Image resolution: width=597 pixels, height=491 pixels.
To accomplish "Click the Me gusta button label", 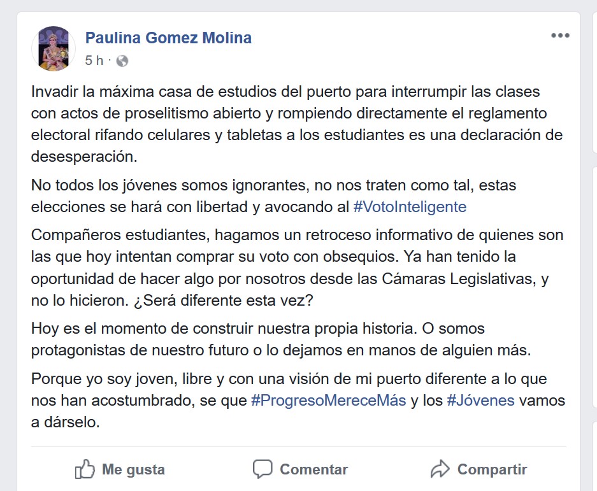I will [x=133, y=469].
